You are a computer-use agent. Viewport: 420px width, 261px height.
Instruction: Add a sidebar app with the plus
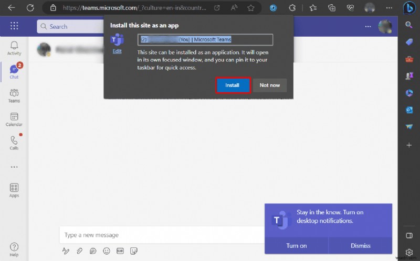click(x=409, y=145)
